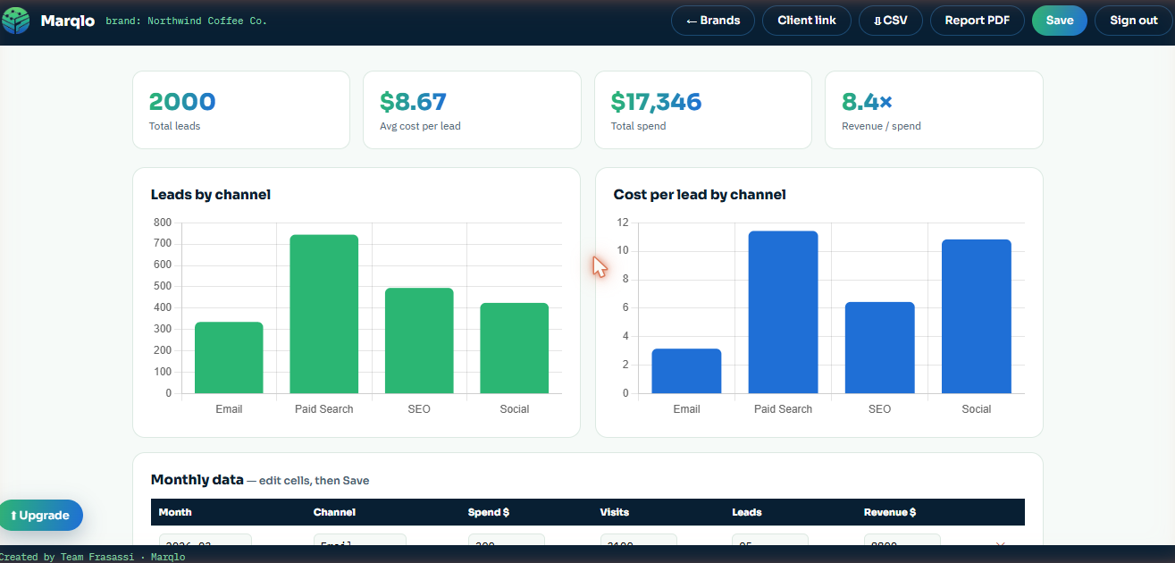Select the $8.67 cost per lead value
The width and height of the screenshot is (1175, 563).
(x=413, y=102)
